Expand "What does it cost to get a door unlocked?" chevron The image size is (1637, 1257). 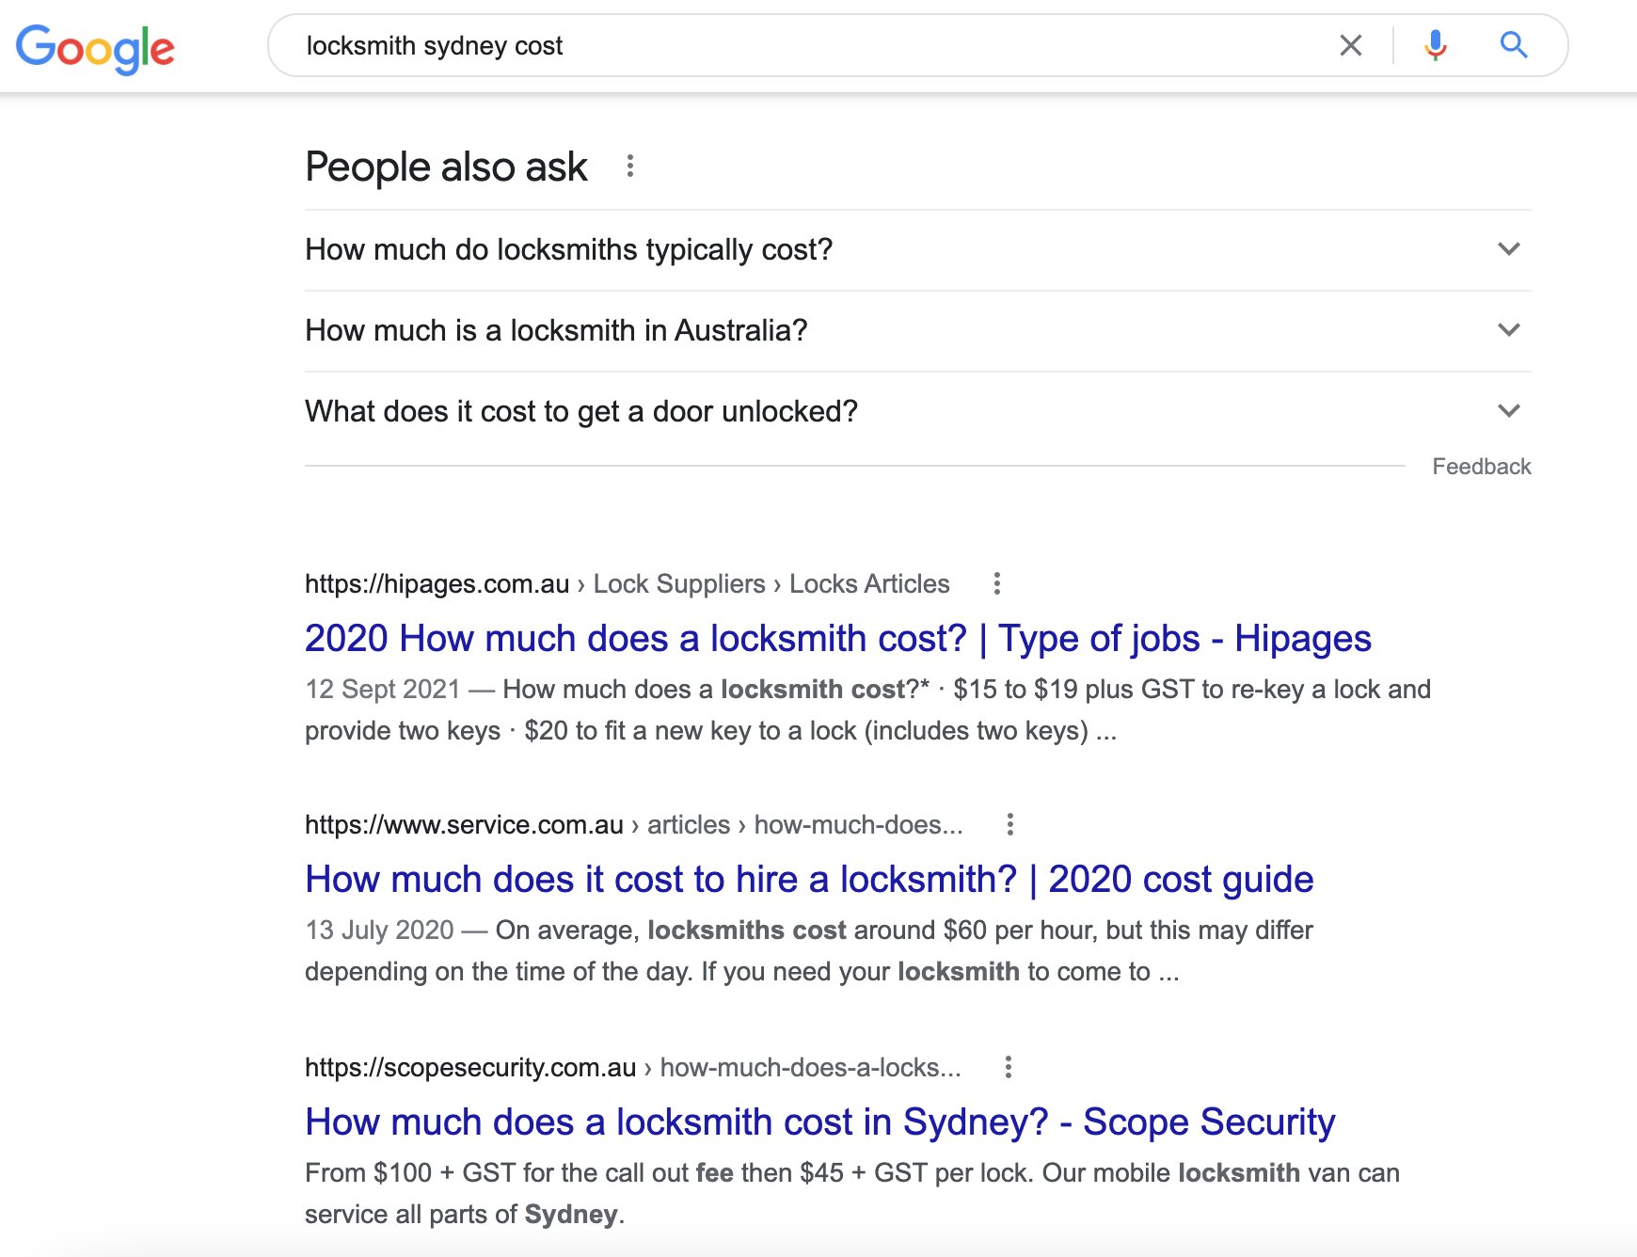click(x=1509, y=411)
